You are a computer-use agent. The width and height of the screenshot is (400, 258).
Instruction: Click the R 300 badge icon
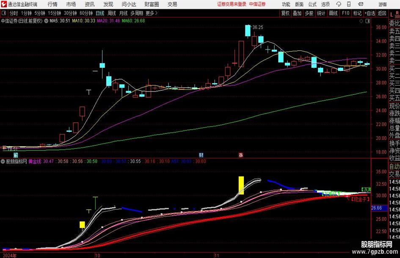397,14
